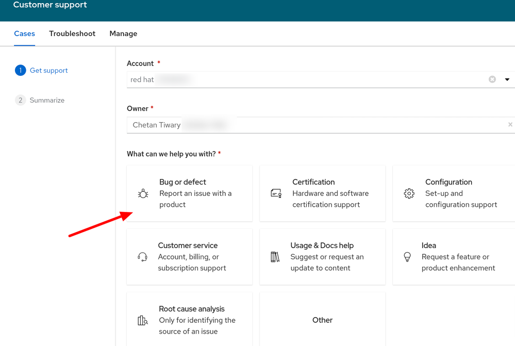Click the Usage & Docs books icon

tap(275, 257)
